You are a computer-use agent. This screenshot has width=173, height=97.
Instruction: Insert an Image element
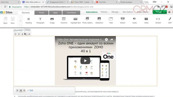point(52,20)
